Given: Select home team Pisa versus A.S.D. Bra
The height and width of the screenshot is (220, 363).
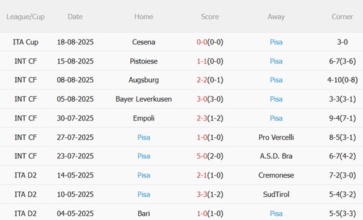Looking at the screenshot, I should coord(144,156).
